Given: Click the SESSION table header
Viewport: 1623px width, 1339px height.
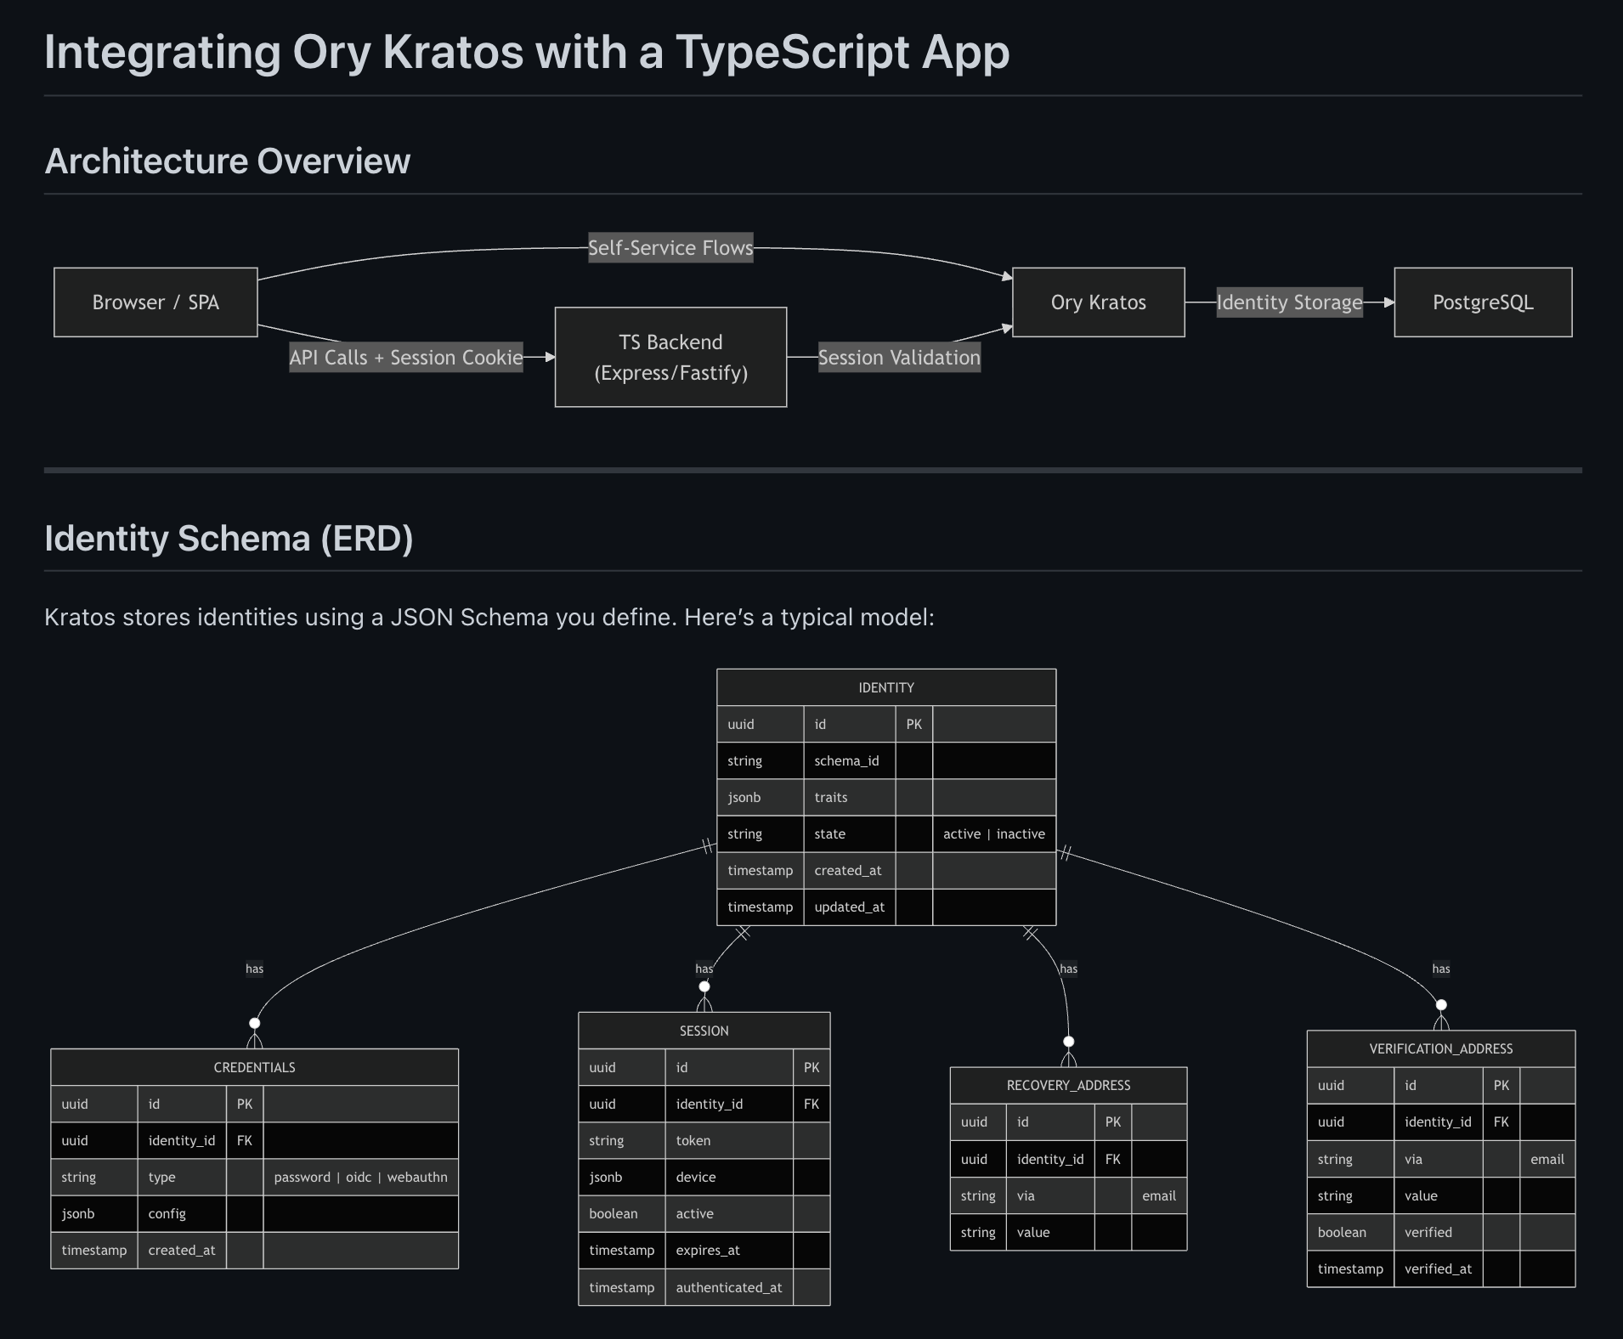Looking at the screenshot, I should point(704,1030).
